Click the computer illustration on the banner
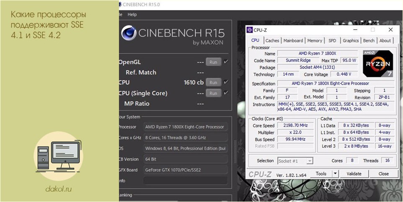 [x=59, y=156]
